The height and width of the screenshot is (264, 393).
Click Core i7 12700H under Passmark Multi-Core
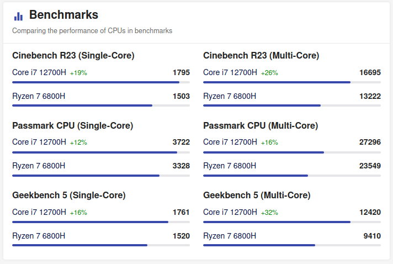pos(230,142)
